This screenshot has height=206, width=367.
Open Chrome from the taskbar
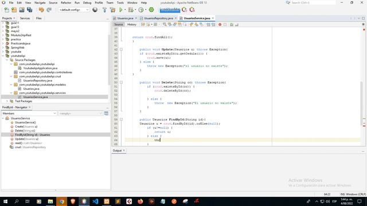pyautogui.click(x=61, y=201)
